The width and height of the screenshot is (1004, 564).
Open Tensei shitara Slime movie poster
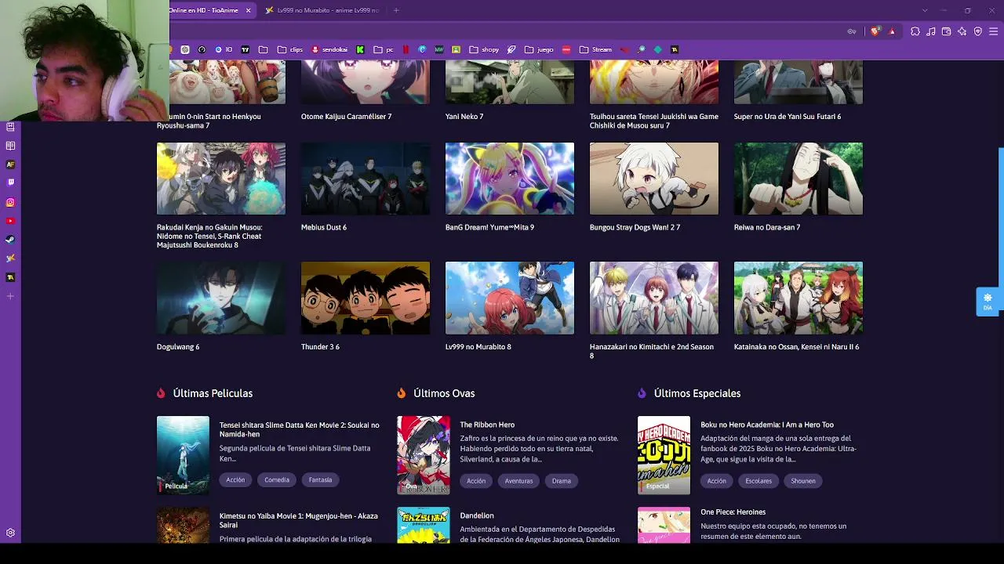[183, 455]
